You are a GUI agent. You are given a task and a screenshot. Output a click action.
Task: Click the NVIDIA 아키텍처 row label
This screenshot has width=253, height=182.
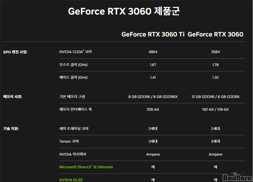click(x=73, y=154)
